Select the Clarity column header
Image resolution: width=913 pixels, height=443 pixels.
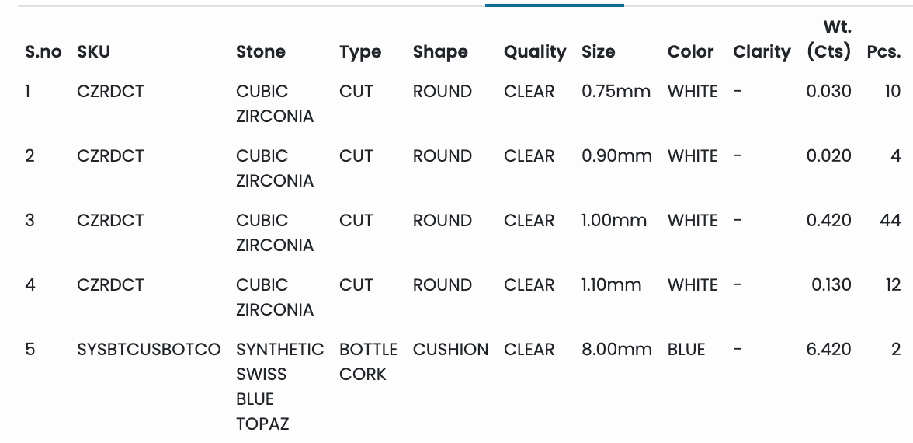762,52
